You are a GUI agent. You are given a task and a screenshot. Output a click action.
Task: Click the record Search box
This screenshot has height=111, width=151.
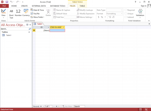[80, 106]
